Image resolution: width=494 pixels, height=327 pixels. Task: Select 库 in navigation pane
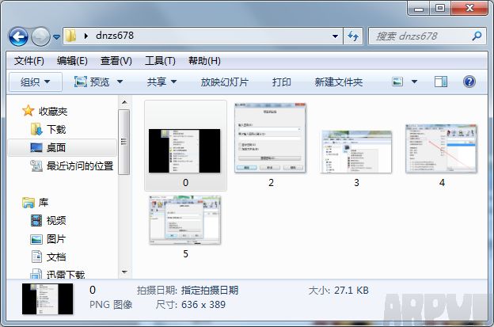point(44,202)
